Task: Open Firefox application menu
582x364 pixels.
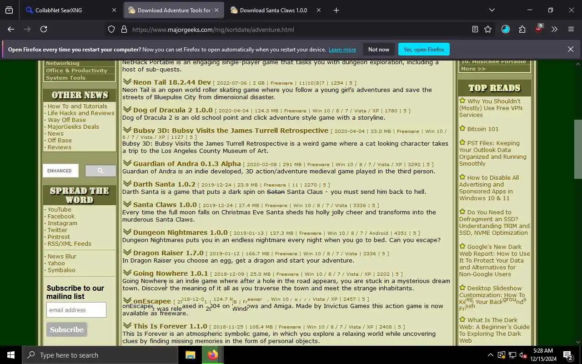Action: point(571,29)
